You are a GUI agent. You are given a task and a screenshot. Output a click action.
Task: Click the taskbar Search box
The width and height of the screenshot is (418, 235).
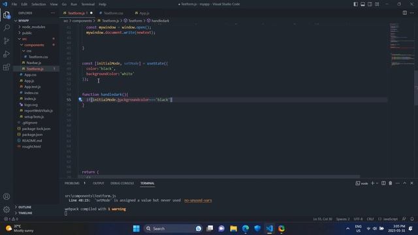click(172, 228)
